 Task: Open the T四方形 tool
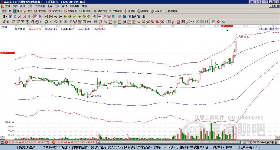click(85, 11)
